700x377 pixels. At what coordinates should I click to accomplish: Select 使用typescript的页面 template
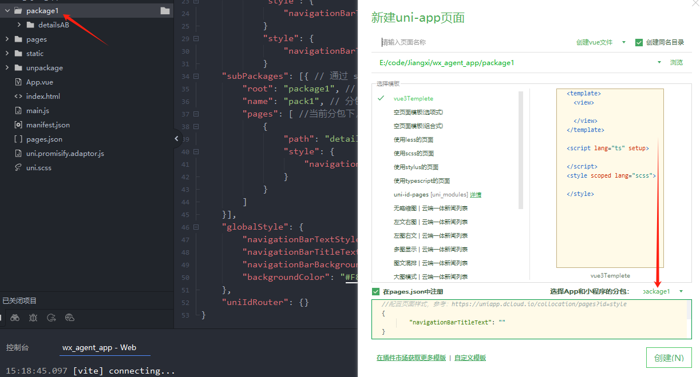tap(421, 181)
